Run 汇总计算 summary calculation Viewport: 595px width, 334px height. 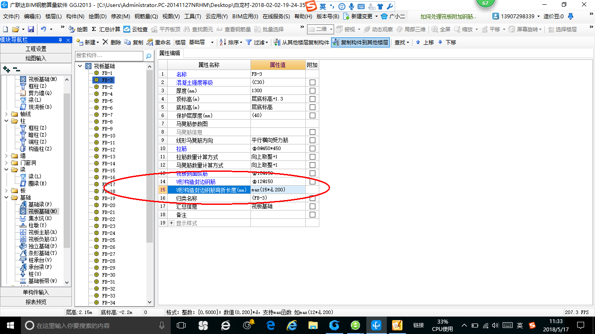point(106,29)
